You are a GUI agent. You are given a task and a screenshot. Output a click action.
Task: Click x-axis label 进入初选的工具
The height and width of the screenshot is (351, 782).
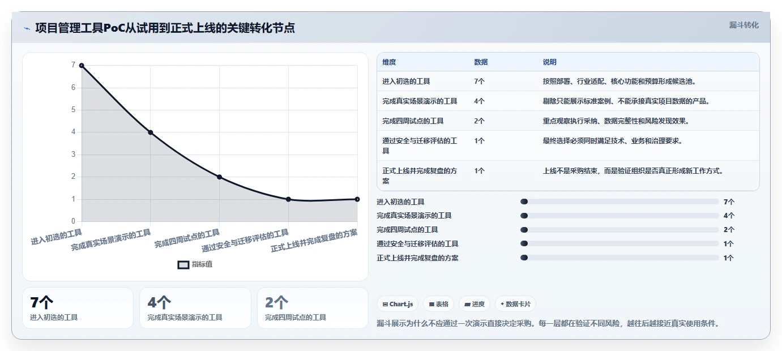pyautogui.click(x=57, y=237)
